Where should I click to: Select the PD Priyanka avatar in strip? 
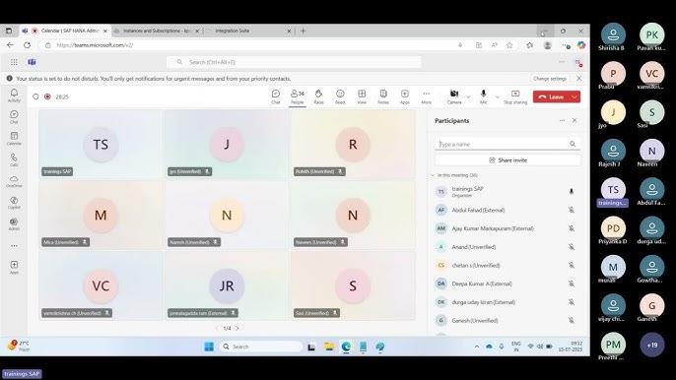pyautogui.click(x=613, y=228)
